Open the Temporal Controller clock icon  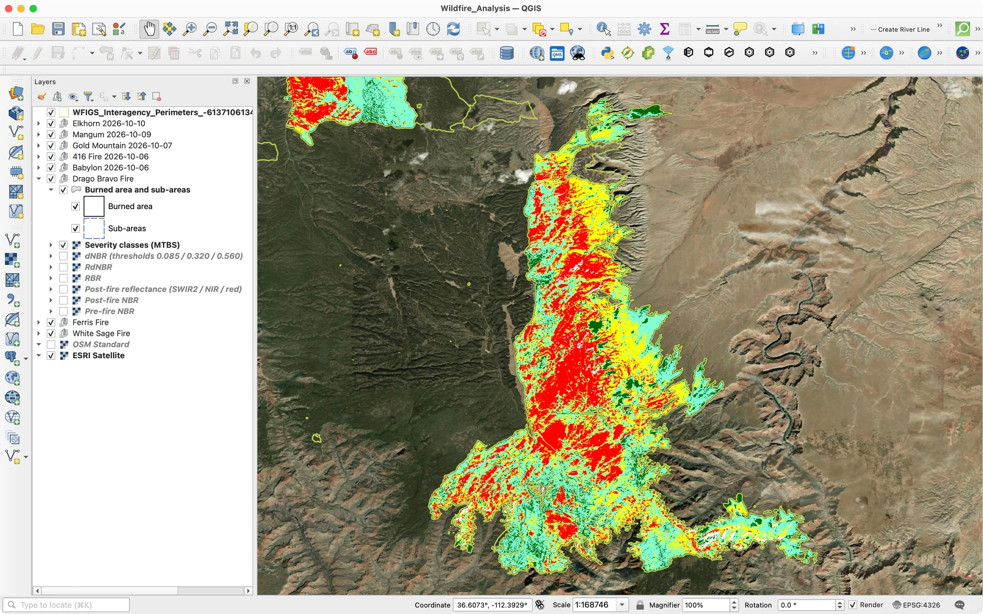coord(433,29)
